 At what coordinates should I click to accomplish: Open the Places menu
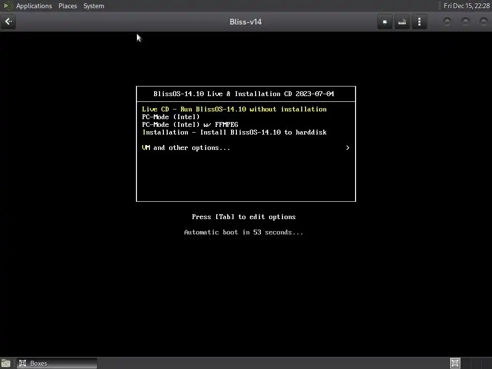pyautogui.click(x=68, y=6)
